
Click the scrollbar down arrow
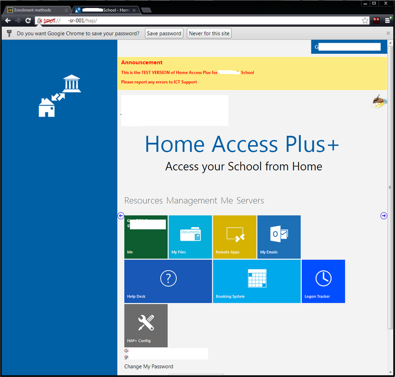pos(390,372)
